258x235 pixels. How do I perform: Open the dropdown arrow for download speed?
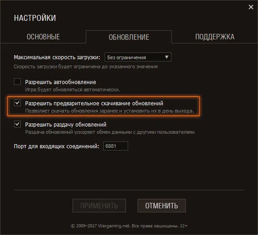(x=166, y=57)
